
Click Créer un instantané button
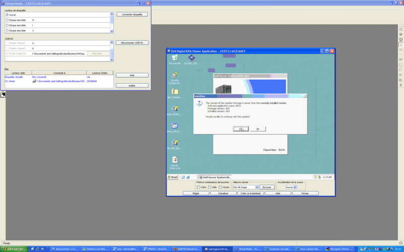click(250, 193)
